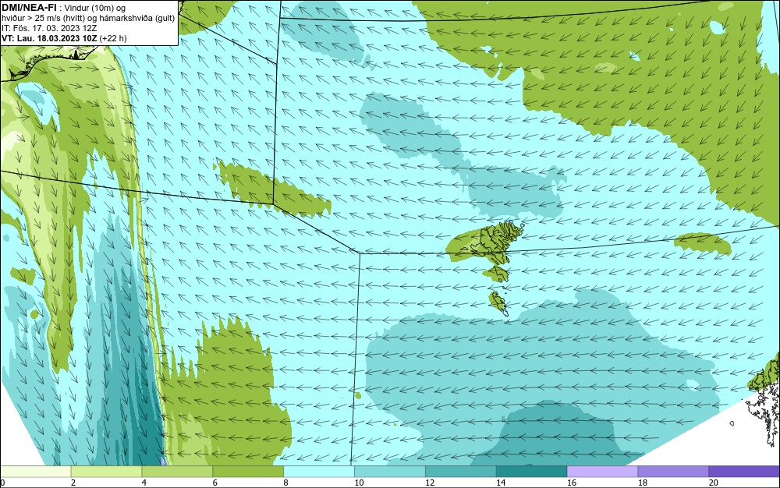This screenshot has height=488, width=780.
Task: Click the 18–20 m/s purple legend swatch
Action: click(674, 471)
